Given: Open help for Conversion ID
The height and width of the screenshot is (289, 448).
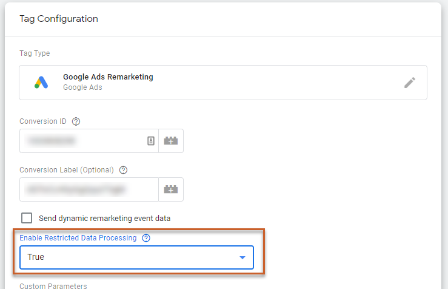Looking at the screenshot, I should tap(76, 121).
